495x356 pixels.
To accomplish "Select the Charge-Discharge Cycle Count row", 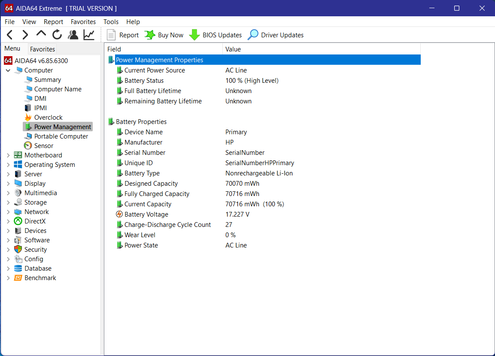I will pyautogui.click(x=264, y=225).
